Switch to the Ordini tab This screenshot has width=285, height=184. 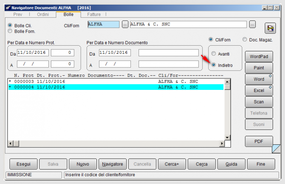[x=43, y=14]
